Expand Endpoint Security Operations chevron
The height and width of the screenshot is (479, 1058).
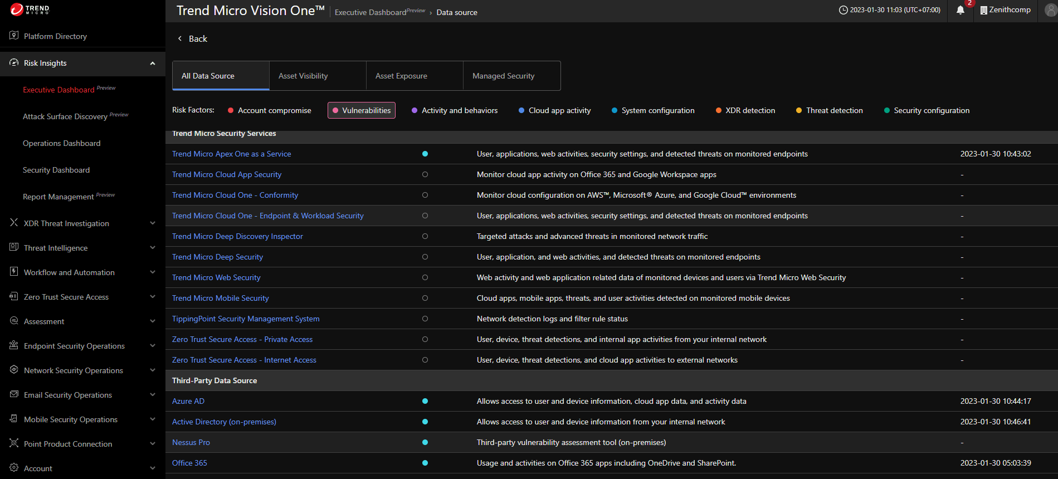pos(153,346)
